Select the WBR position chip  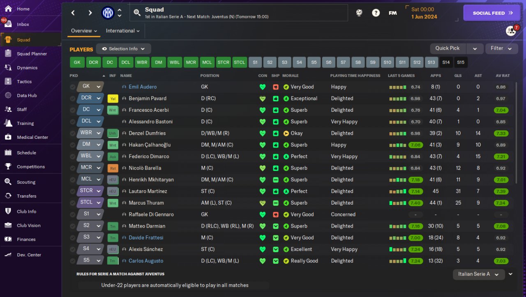click(142, 62)
